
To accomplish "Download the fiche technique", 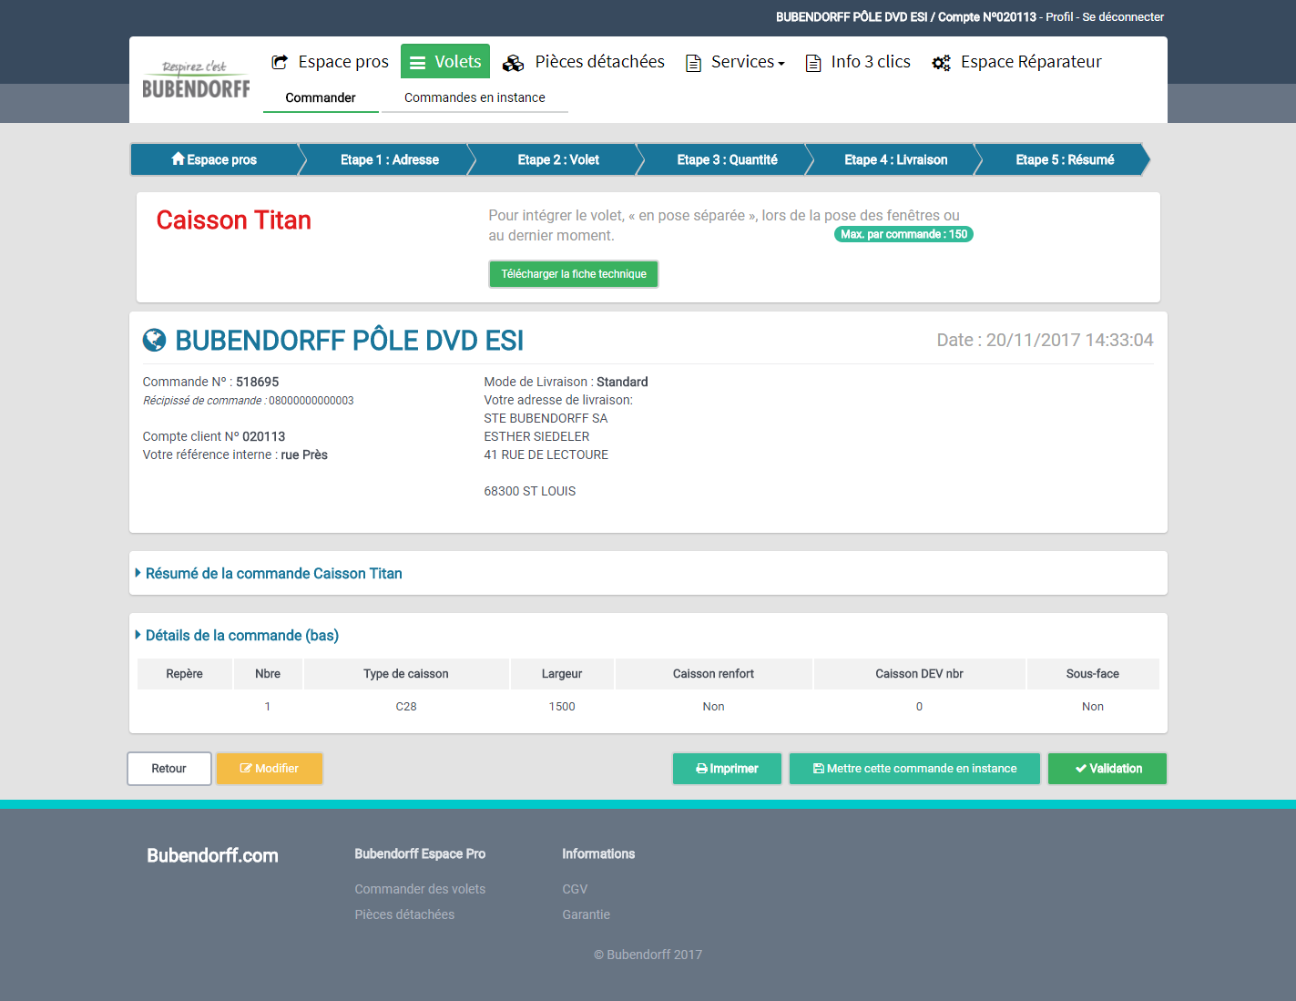I will coord(574,274).
